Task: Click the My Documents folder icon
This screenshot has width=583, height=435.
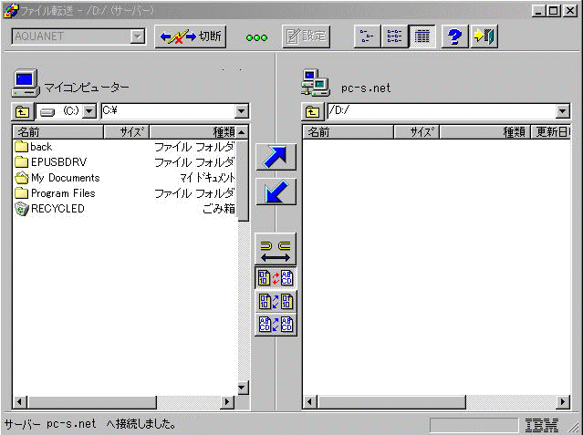Action: pos(22,178)
